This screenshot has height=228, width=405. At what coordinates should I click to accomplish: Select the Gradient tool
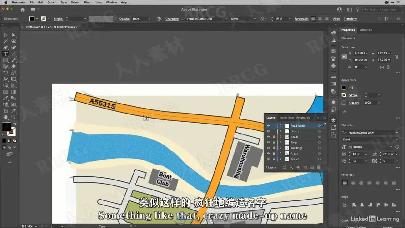coord(13,92)
